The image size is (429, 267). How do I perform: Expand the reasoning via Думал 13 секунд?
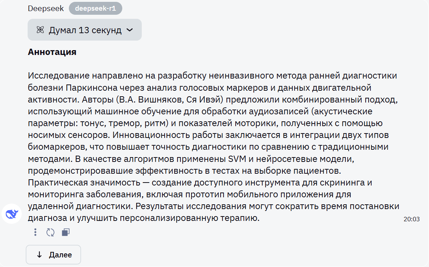point(85,30)
